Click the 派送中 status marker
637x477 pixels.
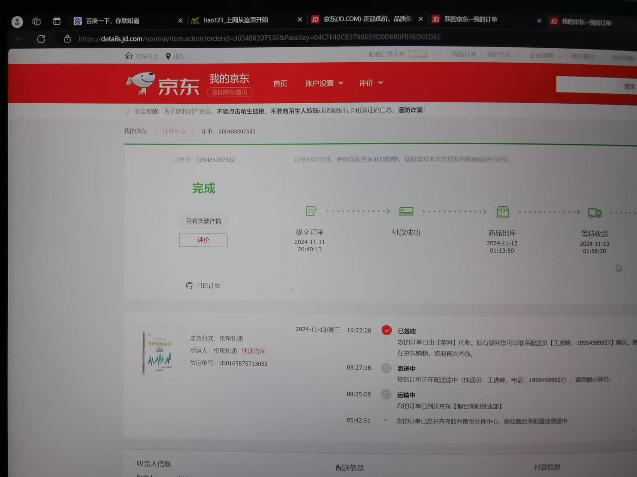(x=386, y=368)
